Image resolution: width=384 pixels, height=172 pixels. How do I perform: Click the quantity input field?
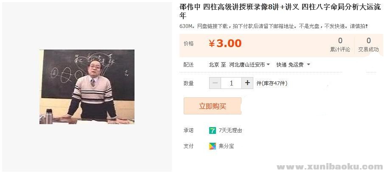tap(231, 83)
